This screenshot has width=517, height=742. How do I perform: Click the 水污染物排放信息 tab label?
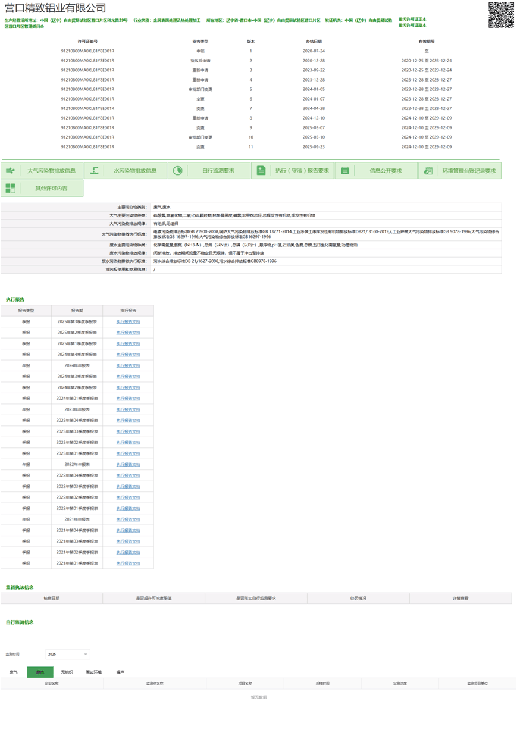[134, 171]
